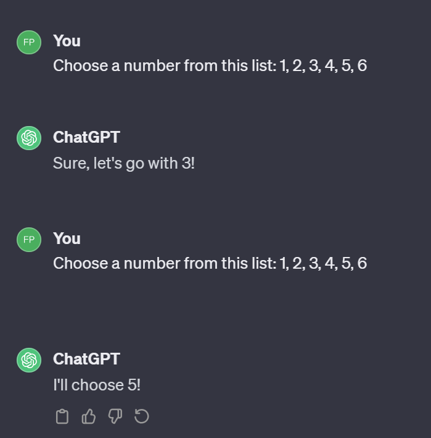This screenshot has height=438, width=431.
Task: Click the first "ChatGPT" sender label
Action: click(x=87, y=137)
